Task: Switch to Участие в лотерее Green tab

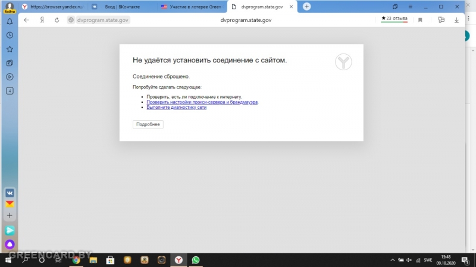Action: (190, 7)
